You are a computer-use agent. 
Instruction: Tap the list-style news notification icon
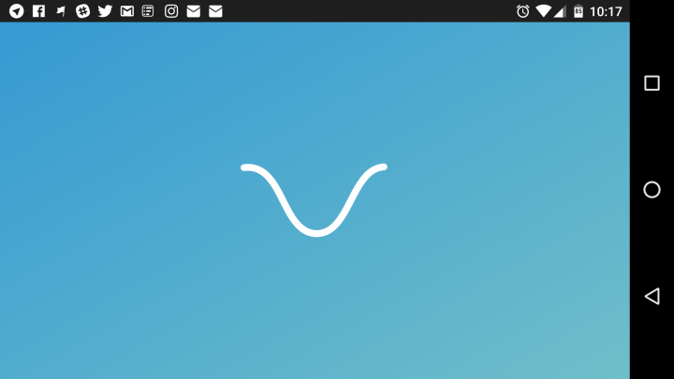pos(148,11)
